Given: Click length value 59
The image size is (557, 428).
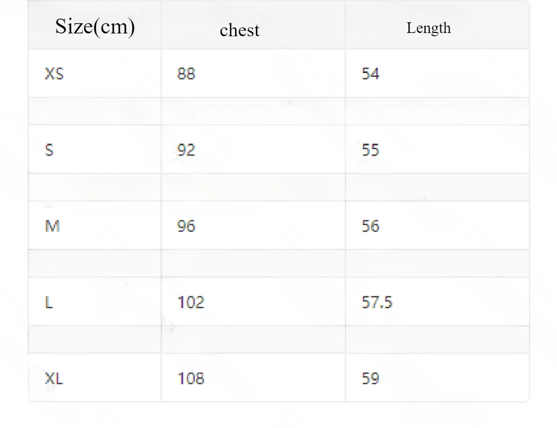Looking at the screenshot, I should click(x=371, y=378).
